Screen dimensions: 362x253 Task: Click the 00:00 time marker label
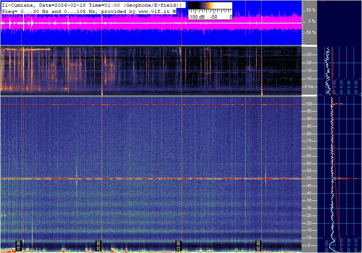[x=259, y=245]
